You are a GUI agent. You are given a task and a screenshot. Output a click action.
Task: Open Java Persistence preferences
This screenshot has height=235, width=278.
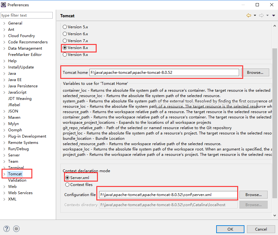coord(23,86)
